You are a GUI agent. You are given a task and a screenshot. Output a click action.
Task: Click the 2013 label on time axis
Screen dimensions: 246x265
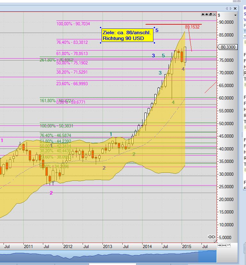click(107, 246)
